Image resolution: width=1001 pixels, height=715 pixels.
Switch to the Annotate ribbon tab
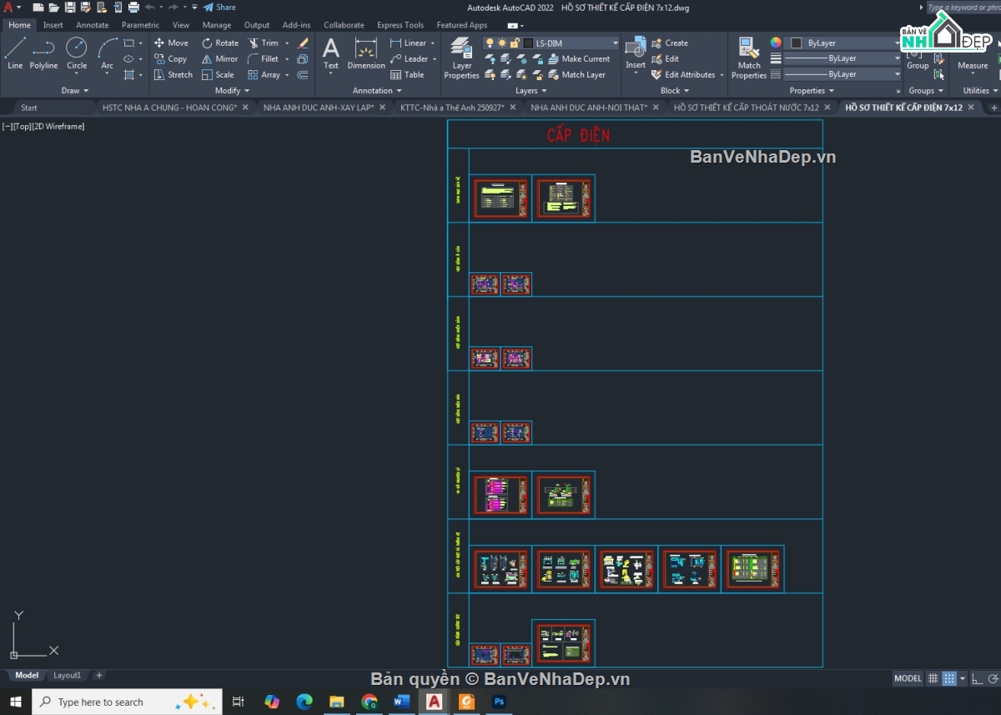pyautogui.click(x=92, y=24)
